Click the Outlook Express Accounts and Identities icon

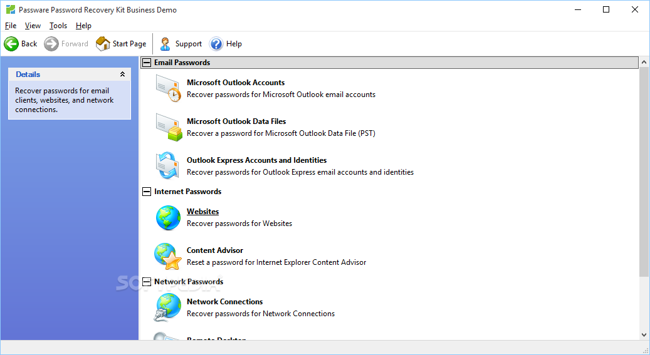click(x=167, y=166)
